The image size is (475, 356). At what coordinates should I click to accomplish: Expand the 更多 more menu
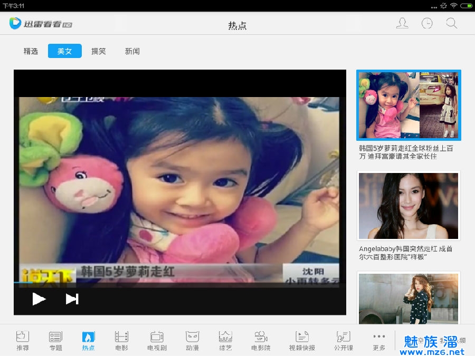379,340
